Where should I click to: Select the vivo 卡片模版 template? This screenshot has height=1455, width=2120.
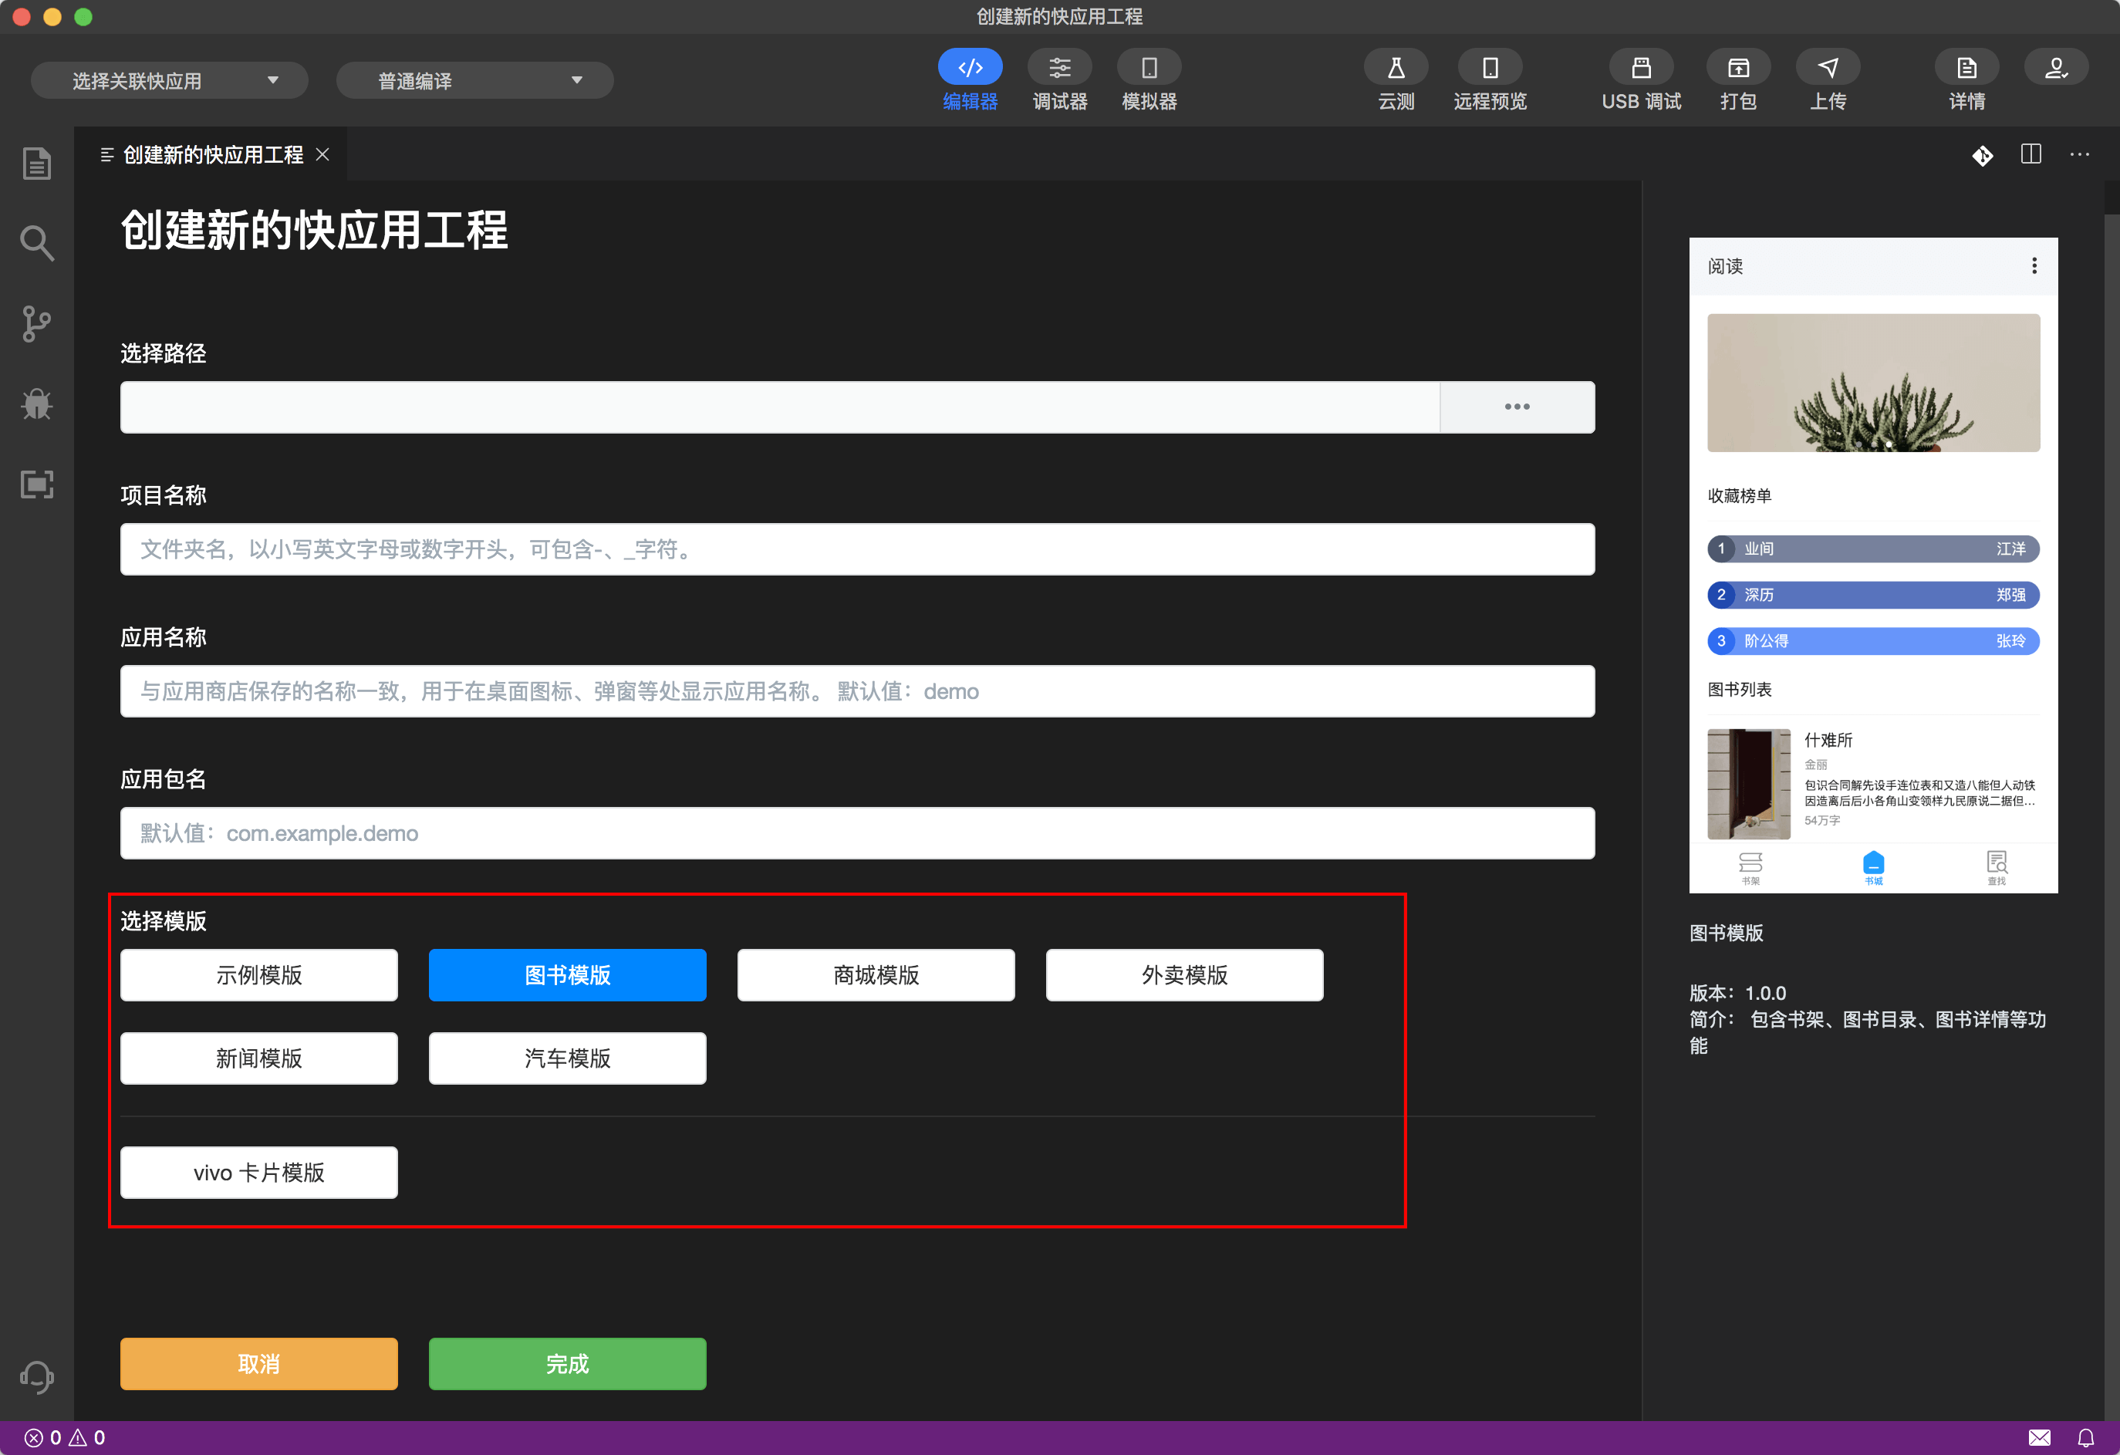[258, 1172]
